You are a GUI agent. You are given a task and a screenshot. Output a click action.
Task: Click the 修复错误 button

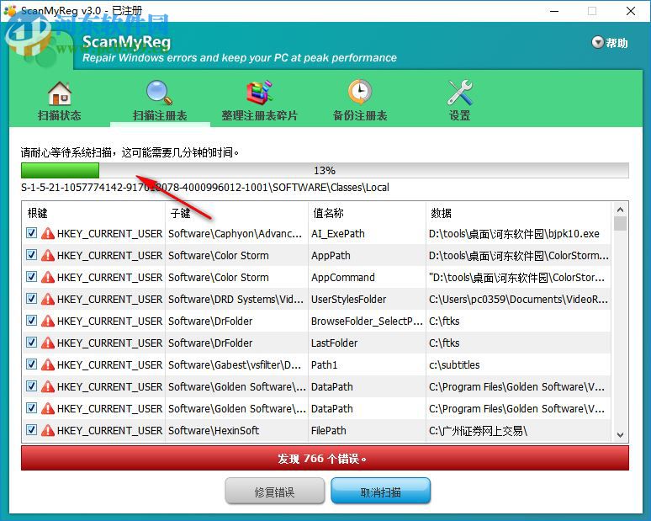coord(274,492)
